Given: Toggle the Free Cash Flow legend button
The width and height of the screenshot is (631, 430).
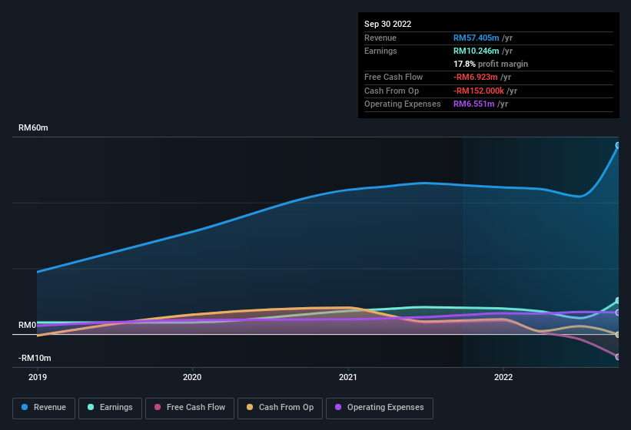Looking at the screenshot, I should pyautogui.click(x=190, y=408).
